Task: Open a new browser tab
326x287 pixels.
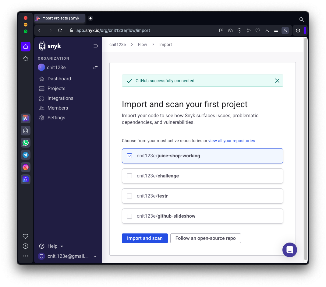Action: (x=90, y=18)
